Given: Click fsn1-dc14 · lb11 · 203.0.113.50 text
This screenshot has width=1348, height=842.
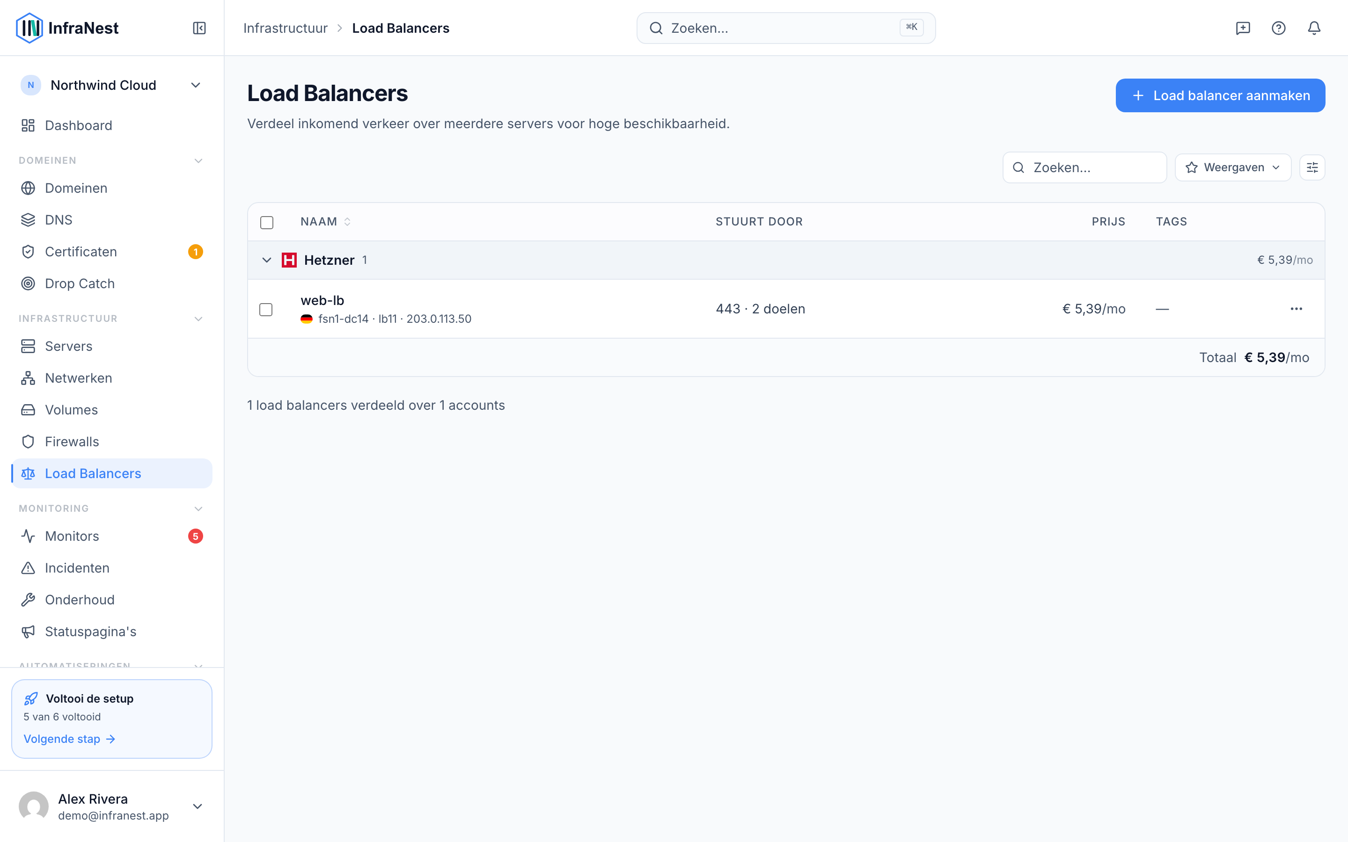Looking at the screenshot, I should click(395, 319).
